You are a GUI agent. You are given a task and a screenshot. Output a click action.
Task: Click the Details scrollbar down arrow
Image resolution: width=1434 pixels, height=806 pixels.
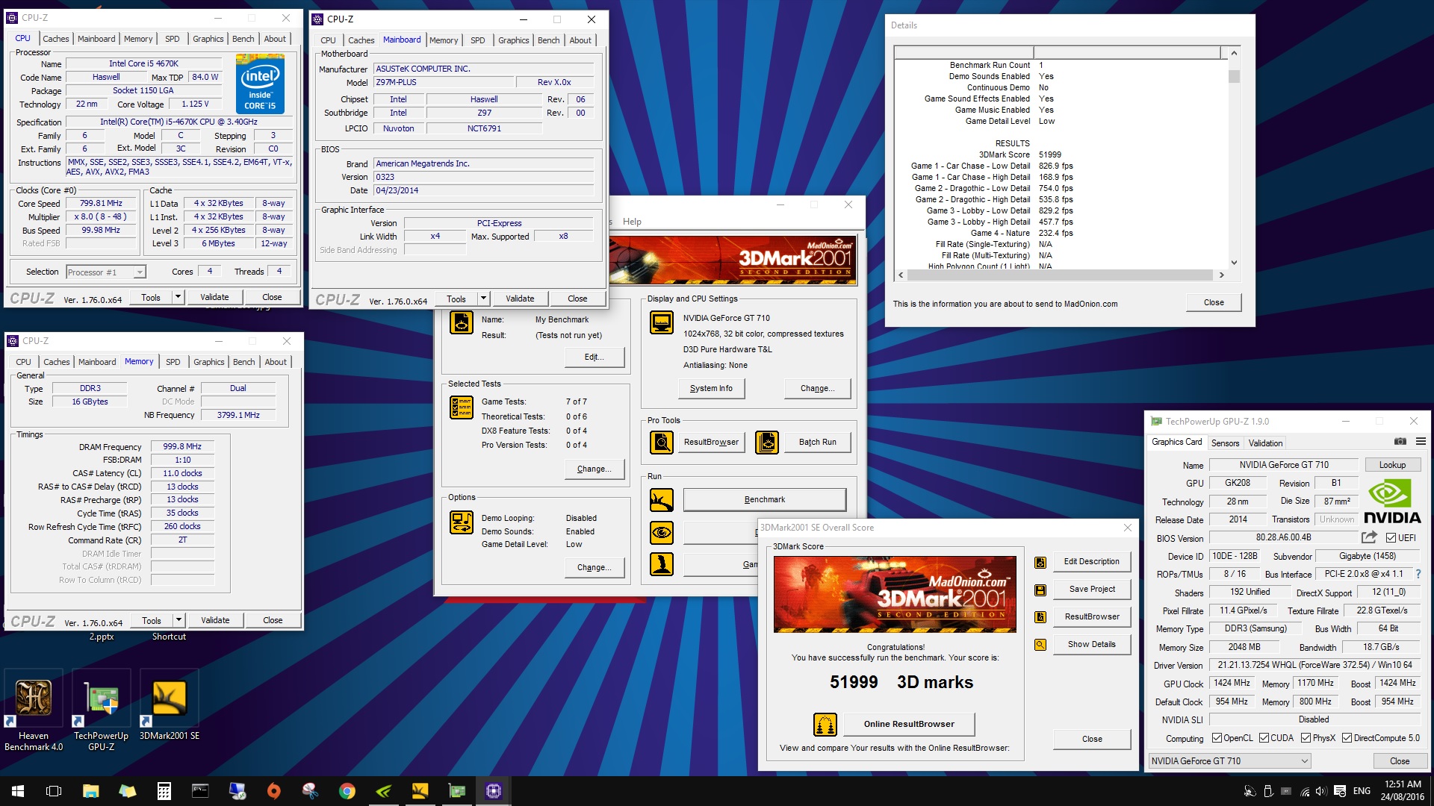click(1234, 262)
